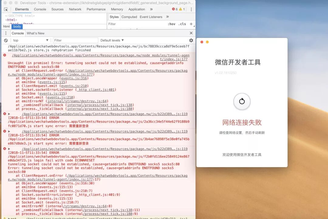The image size is (328, 219).
Task: Minimize the WeChat devtools window yellow button
Action: point(207,42)
